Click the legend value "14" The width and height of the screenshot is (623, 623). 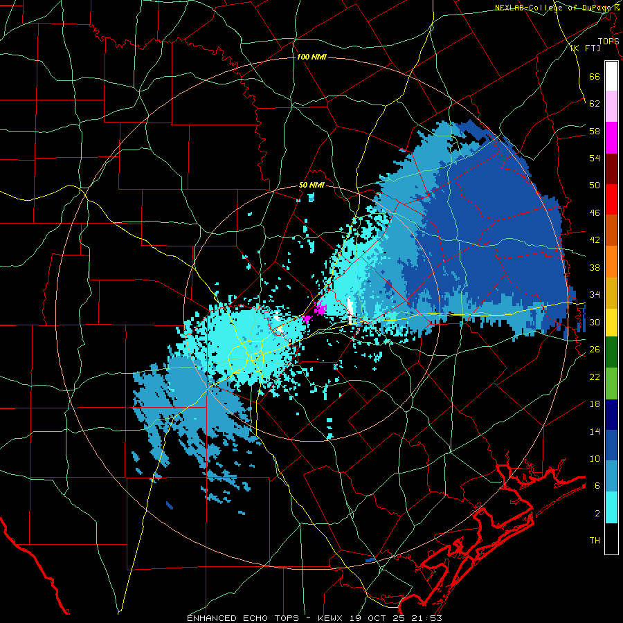(x=595, y=431)
